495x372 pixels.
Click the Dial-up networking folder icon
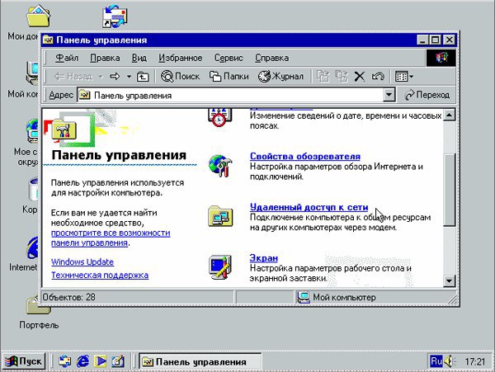click(220, 216)
